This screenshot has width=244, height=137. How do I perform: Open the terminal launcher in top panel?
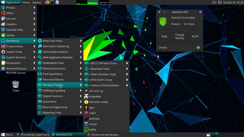[52, 2]
